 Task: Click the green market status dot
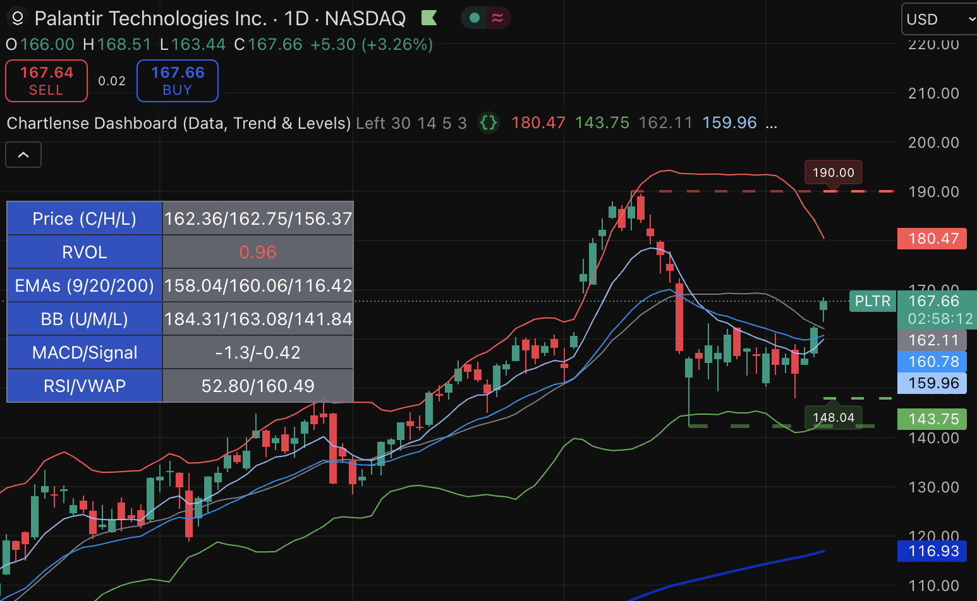pyautogui.click(x=475, y=18)
